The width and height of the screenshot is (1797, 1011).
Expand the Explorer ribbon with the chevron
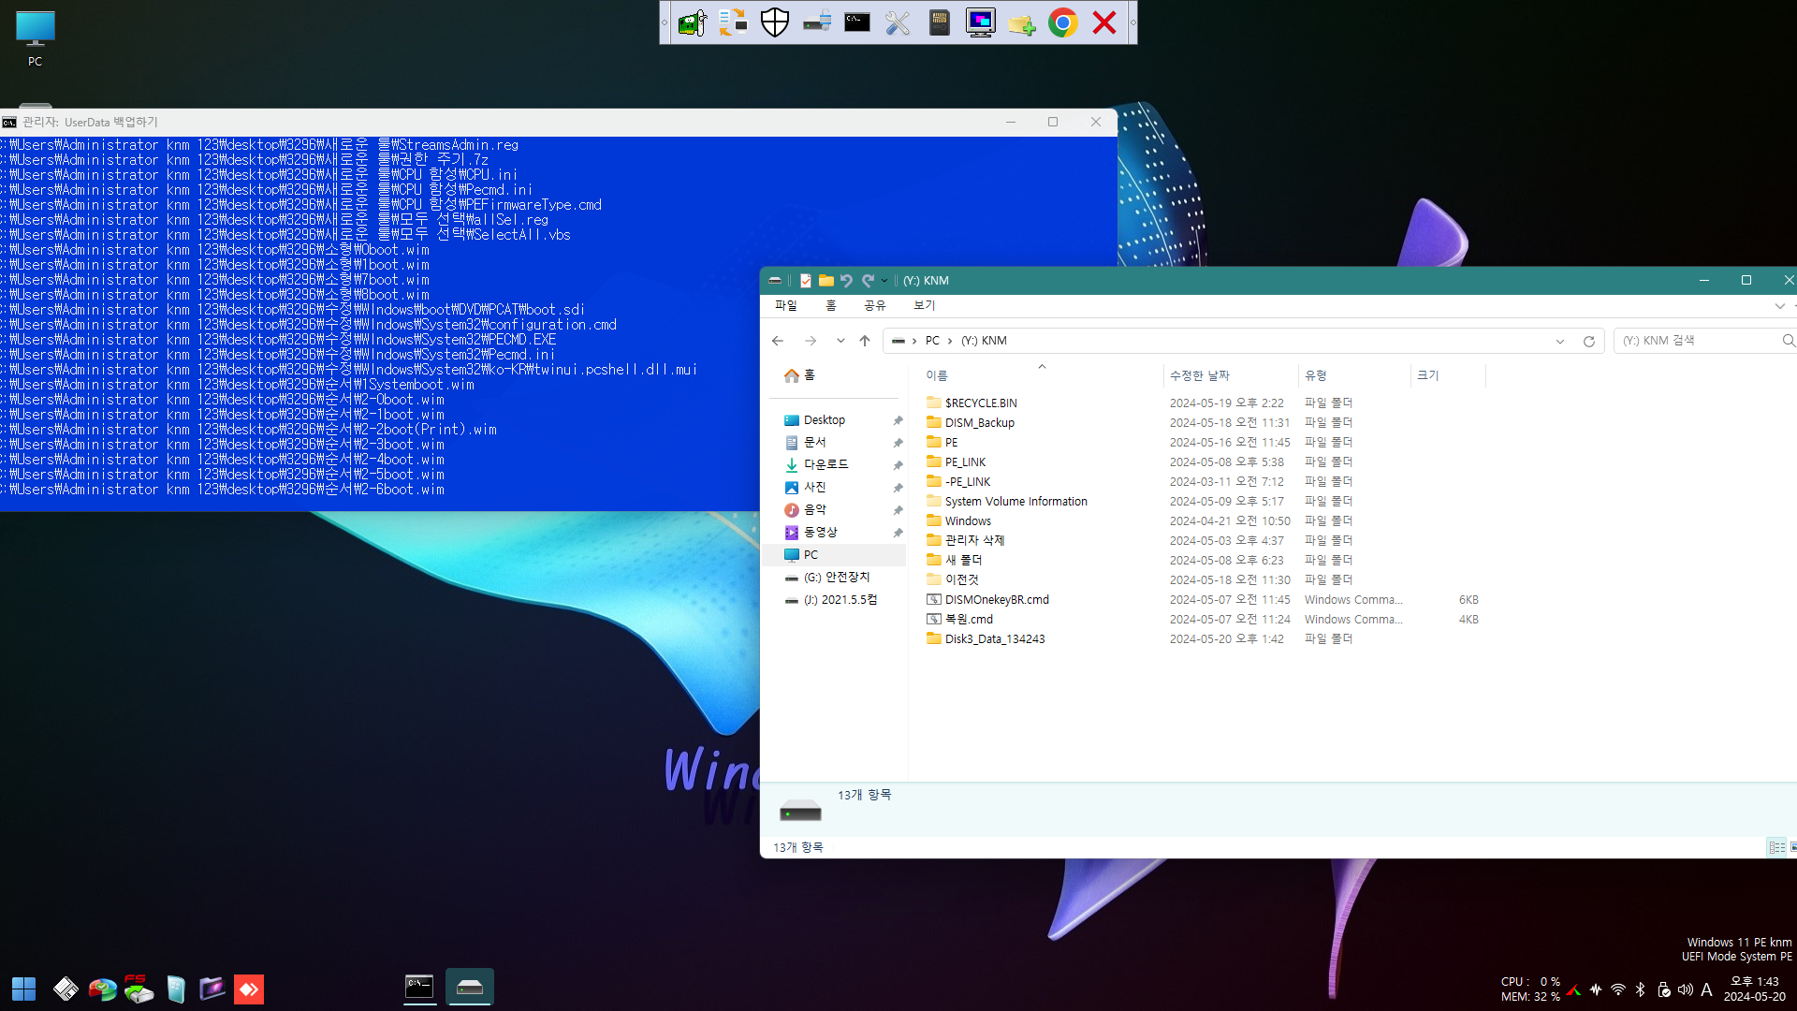coord(1779,306)
